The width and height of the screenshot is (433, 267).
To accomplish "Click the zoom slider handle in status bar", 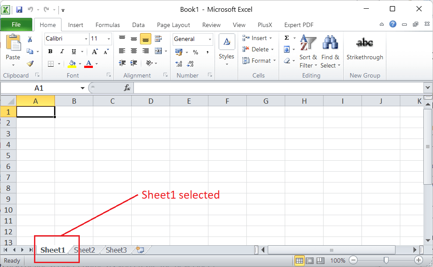I will (x=386, y=260).
